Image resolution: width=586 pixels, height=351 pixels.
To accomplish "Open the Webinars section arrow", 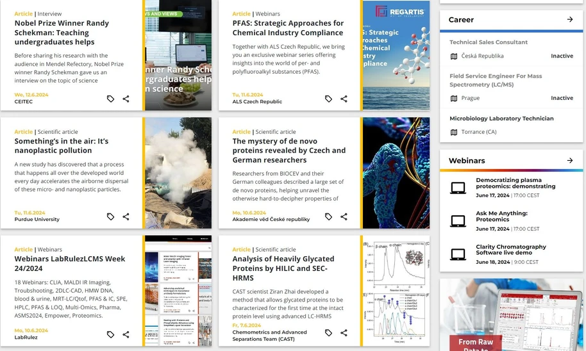I will [x=570, y=160].
